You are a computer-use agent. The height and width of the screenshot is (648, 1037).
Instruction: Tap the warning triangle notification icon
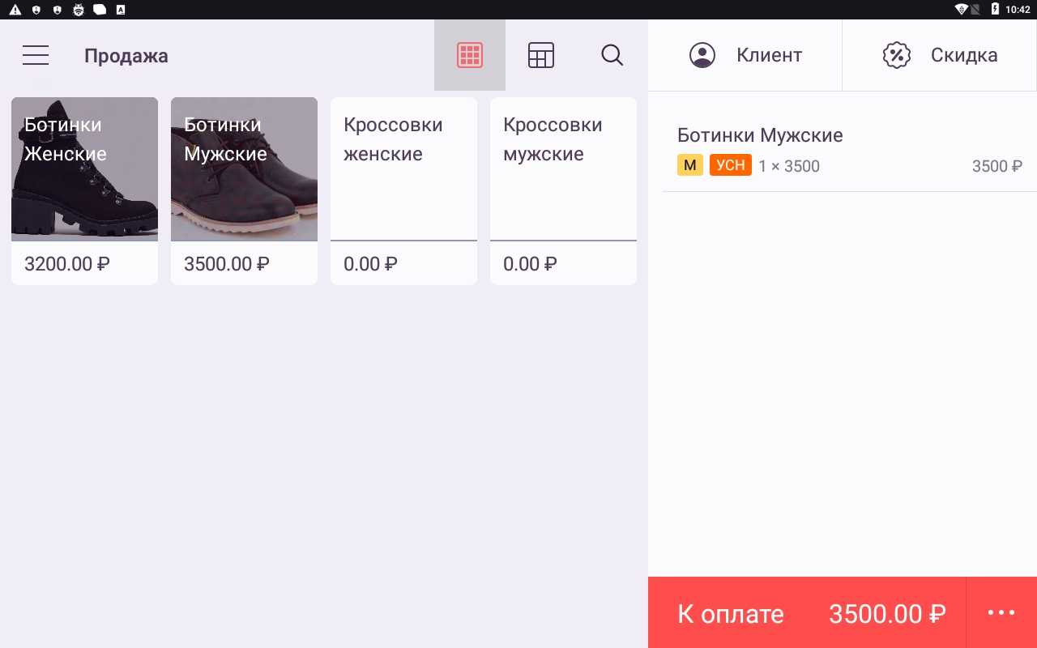coord(15,10)
